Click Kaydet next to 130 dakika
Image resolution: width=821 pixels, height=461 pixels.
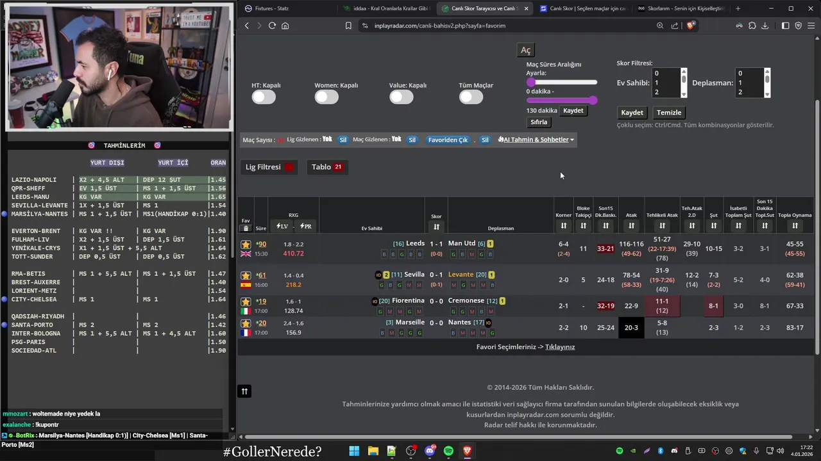(573, 111)
